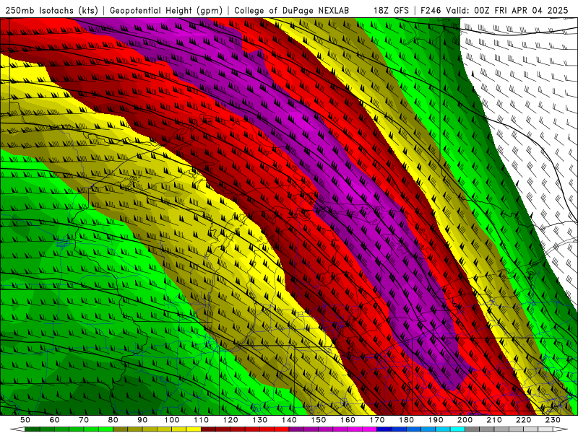
Task: Click the 50 label on the color scale
Action: click(25, 420)
